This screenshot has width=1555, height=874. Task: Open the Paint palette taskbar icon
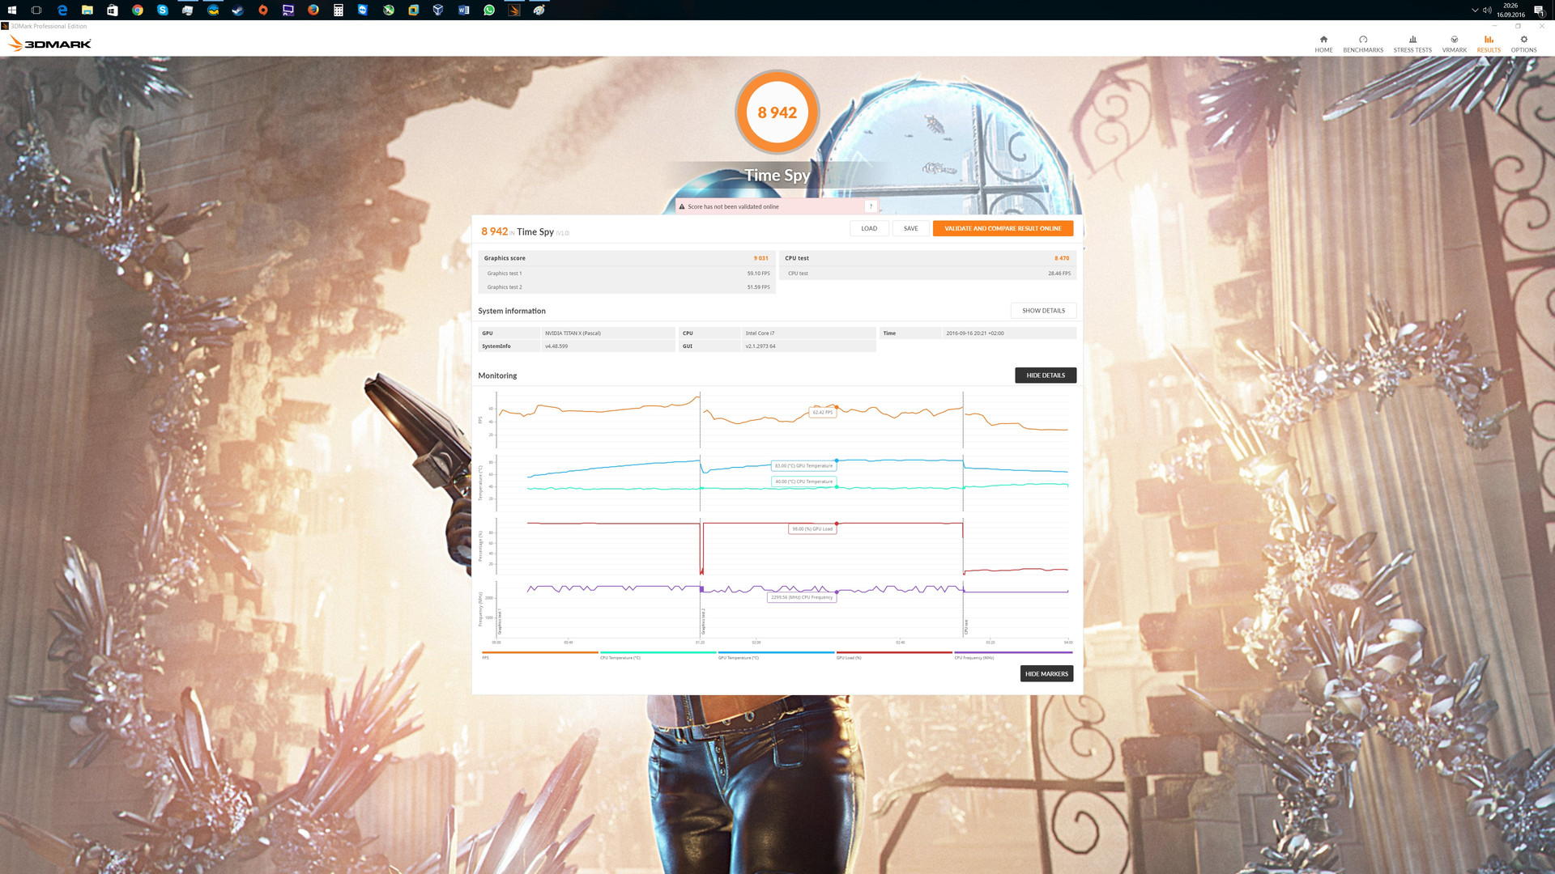point(539,10)
